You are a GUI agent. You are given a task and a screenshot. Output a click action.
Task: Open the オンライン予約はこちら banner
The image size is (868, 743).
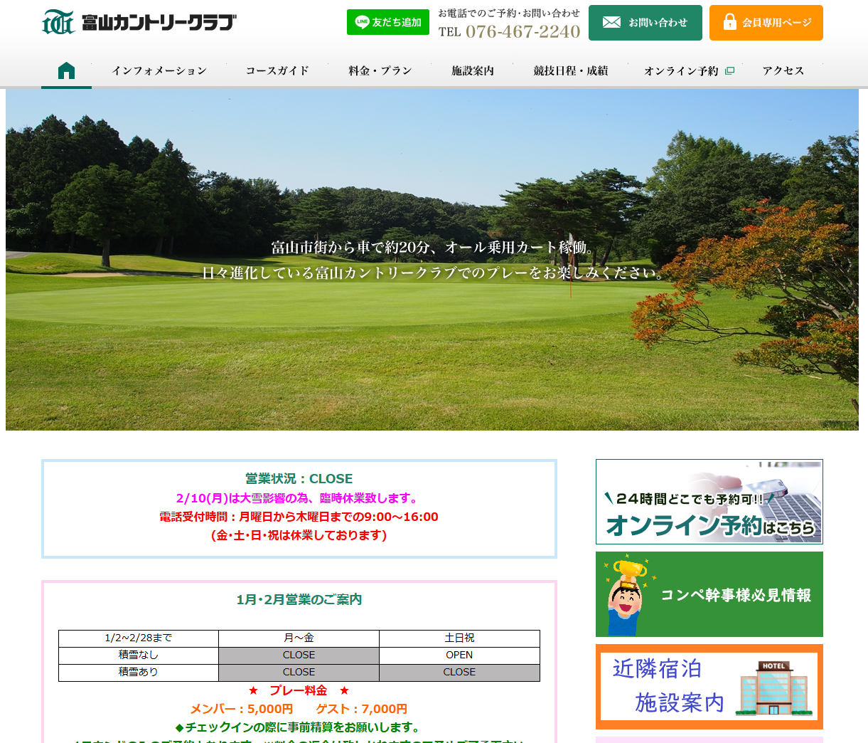coord(709,502)
